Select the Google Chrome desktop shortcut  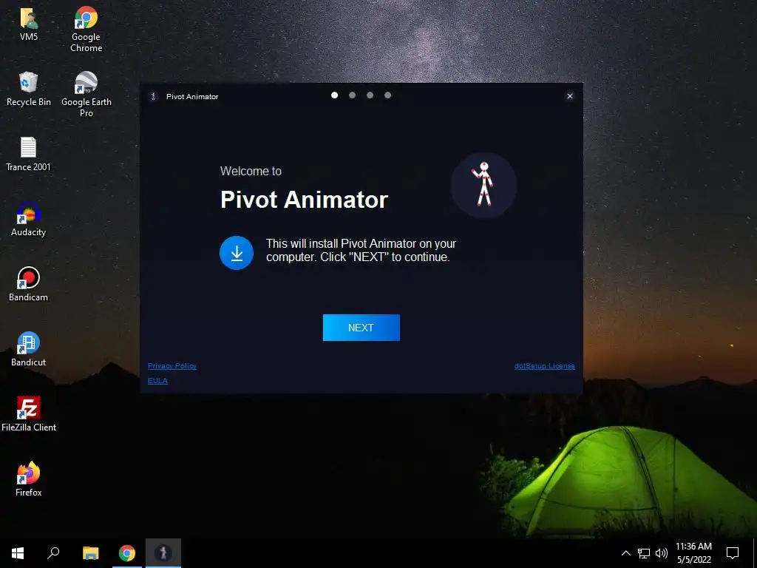pyautogui.click(x=86, y=29)
